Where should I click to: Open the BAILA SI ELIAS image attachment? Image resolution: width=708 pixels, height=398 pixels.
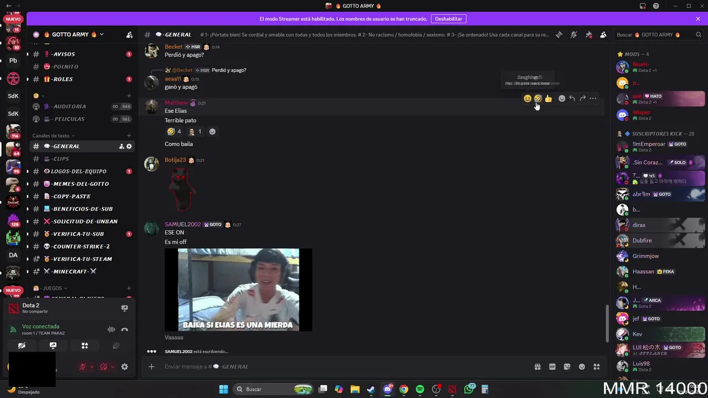[238, 290]
